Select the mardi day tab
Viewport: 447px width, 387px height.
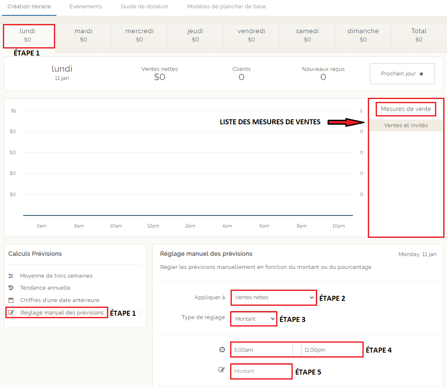tap(83, 35)
